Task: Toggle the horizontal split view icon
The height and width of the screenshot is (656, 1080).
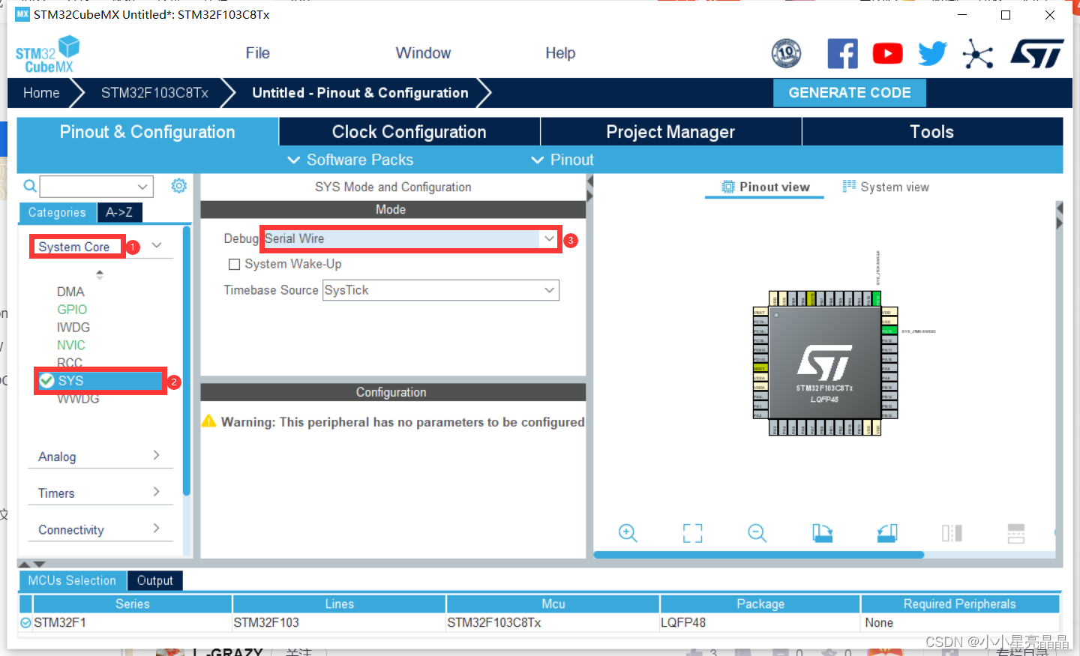Action: [x=1016, y=533]
